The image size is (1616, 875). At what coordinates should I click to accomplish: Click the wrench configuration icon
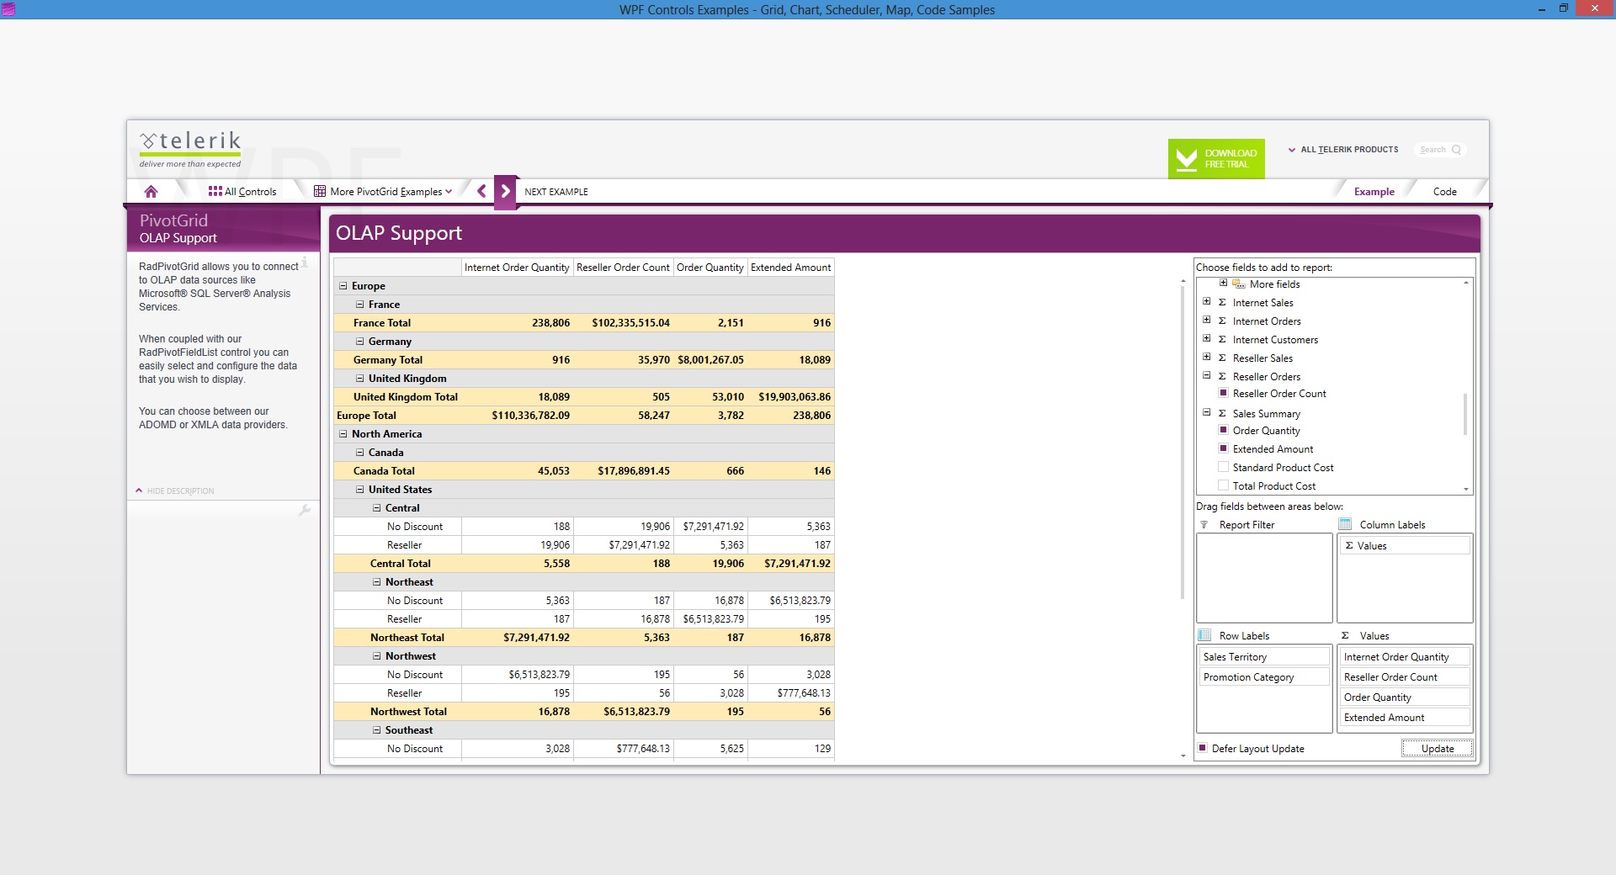tap(305, 510)
